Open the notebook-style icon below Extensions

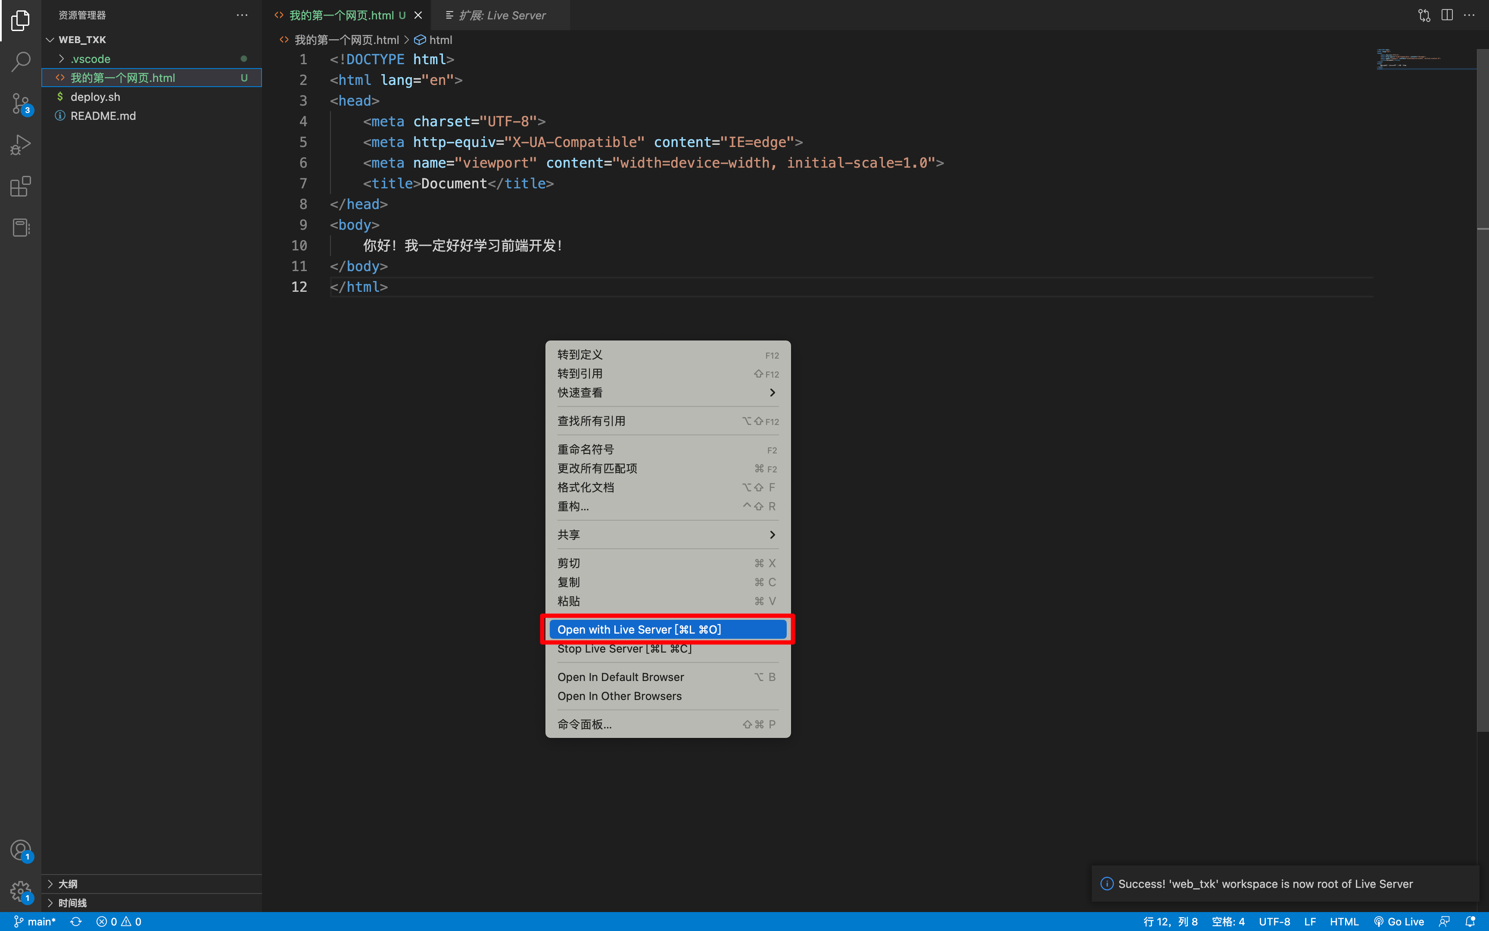20,228
